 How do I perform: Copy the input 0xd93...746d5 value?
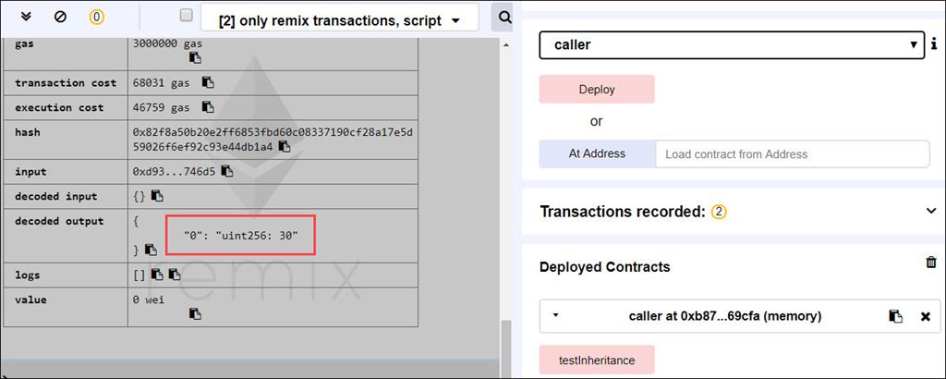[x=227, y=171]
